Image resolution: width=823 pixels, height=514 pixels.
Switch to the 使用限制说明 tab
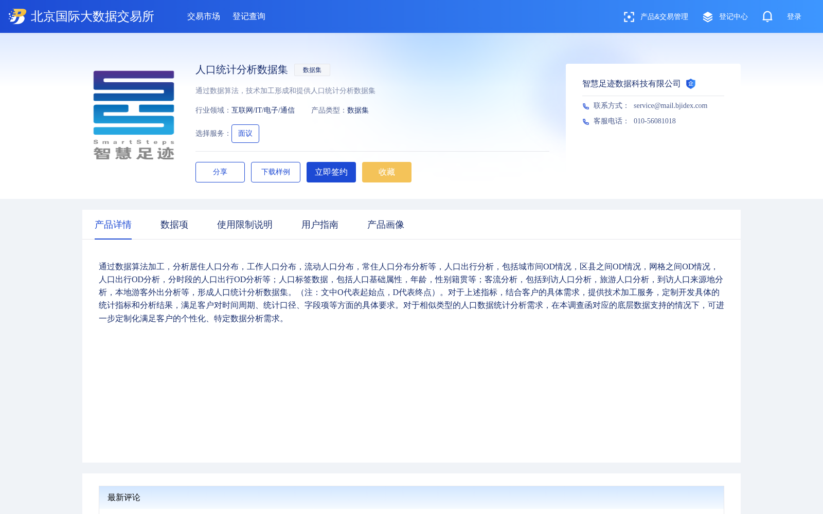click(x=245, y=225)
